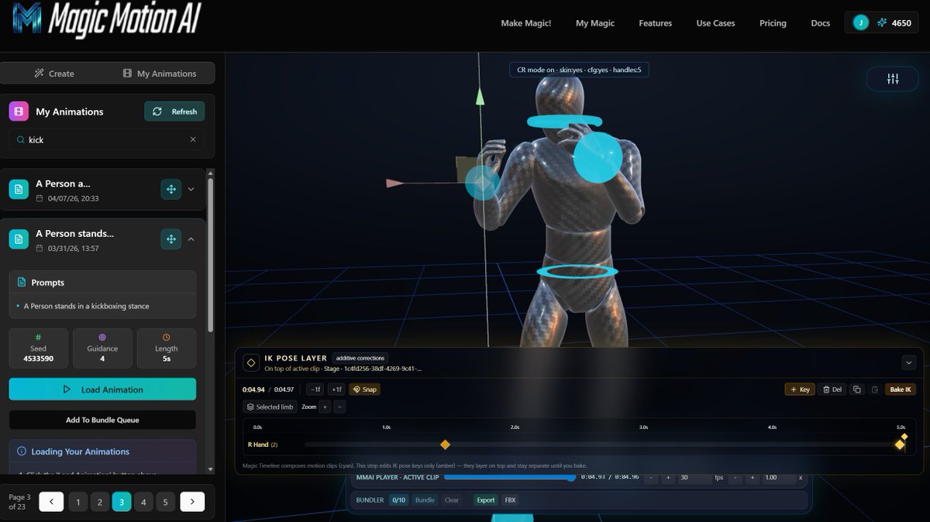Click the Load Animation button
Viewport: 930px width, 522px height.
click(x=102, y=390)
